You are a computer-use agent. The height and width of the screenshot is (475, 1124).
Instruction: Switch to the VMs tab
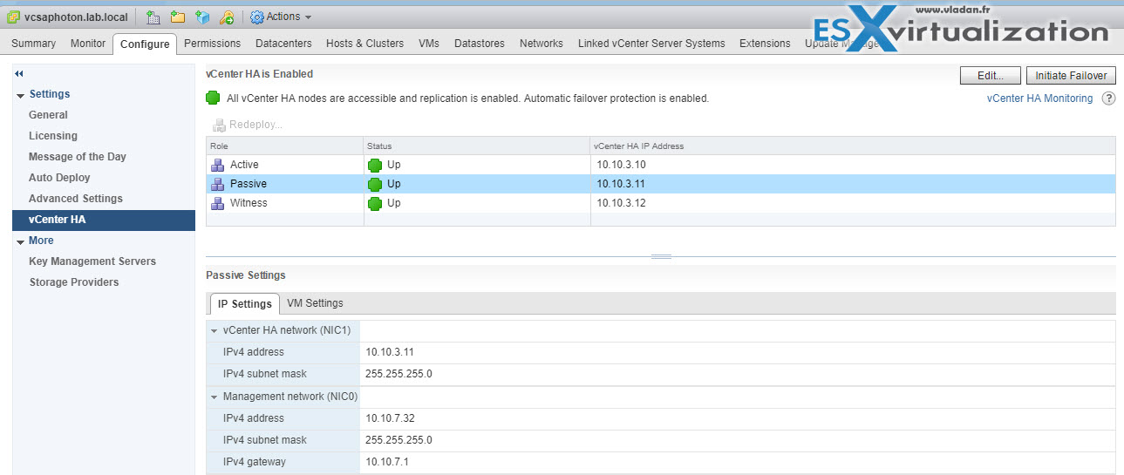point(429,44)
